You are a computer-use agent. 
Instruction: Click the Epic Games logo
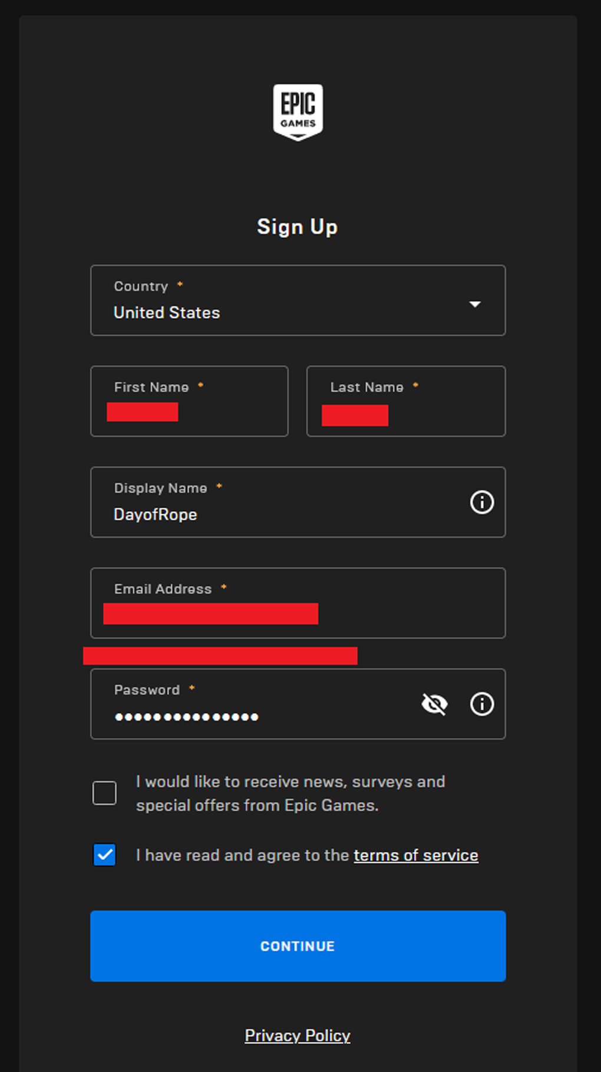point(298,112)
